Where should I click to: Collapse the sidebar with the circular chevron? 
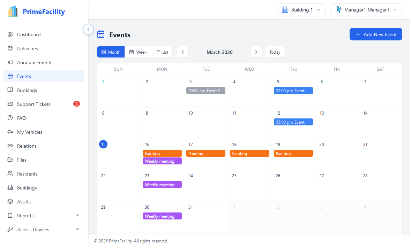pyautogui.click(x=88, y=29)
